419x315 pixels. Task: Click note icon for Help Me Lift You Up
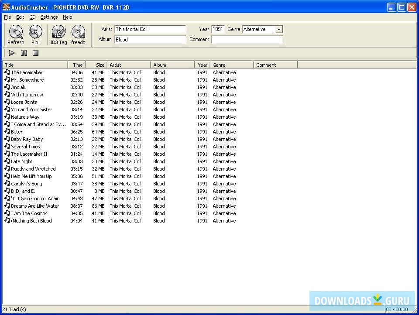(7, 176)
